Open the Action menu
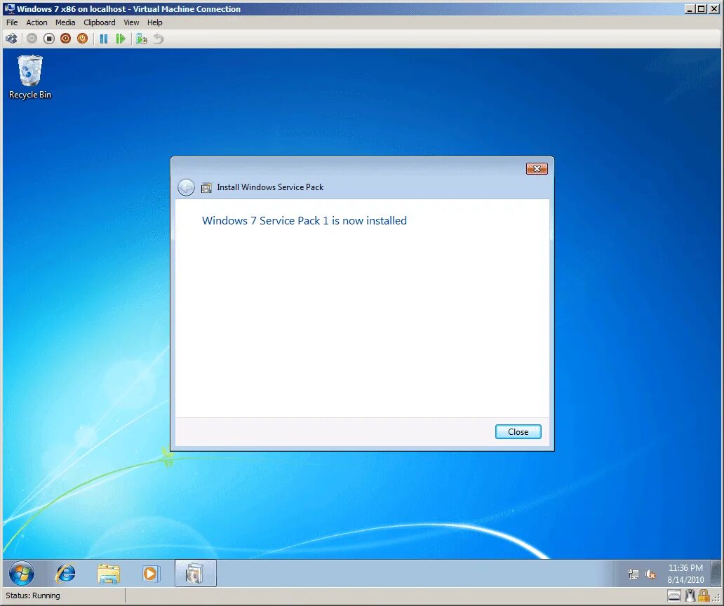 tap(36, 22)
